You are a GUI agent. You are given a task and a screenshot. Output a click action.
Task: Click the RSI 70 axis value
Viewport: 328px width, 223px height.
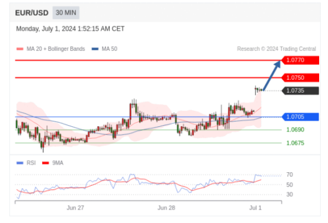coord(290,175)
